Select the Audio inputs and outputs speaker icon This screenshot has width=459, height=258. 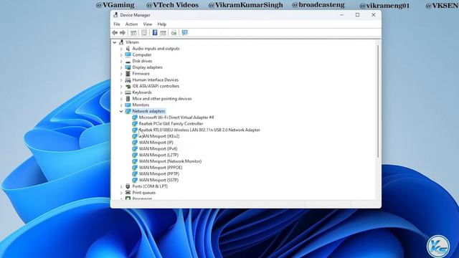128,49
